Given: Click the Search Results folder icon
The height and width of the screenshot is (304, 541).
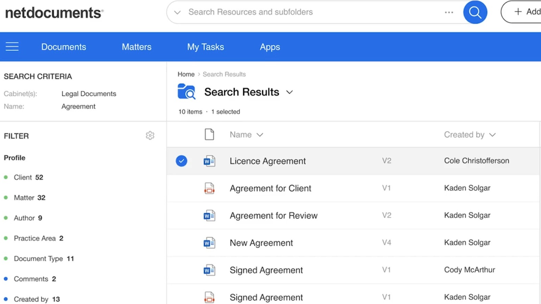Looking at the screenshot, I should [187, 92].
